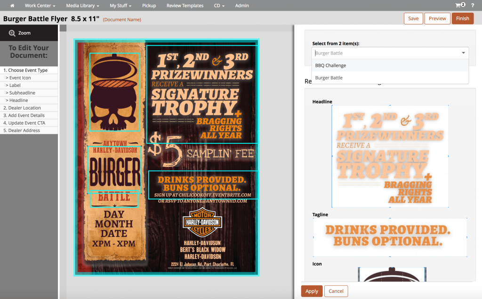Click the Zoom magnifier icon
The width and height of the screenshot is (482, 299).
point(12,33)
